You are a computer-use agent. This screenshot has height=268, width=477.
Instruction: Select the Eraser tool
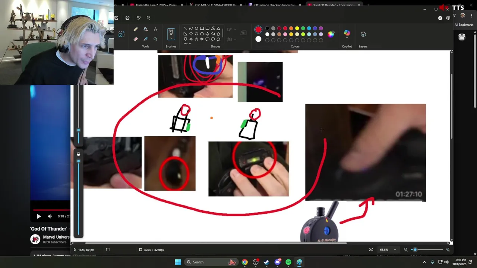pyautogui.click(x=136, y=39)
